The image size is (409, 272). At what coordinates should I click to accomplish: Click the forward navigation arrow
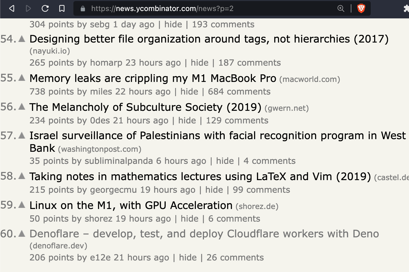click(28, 9)
